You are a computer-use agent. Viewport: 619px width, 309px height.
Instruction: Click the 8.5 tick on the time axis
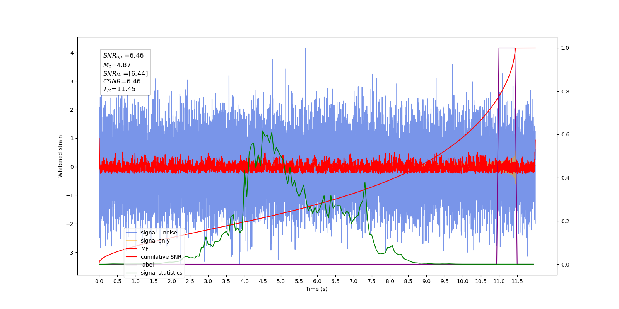(x=408, y=281)
